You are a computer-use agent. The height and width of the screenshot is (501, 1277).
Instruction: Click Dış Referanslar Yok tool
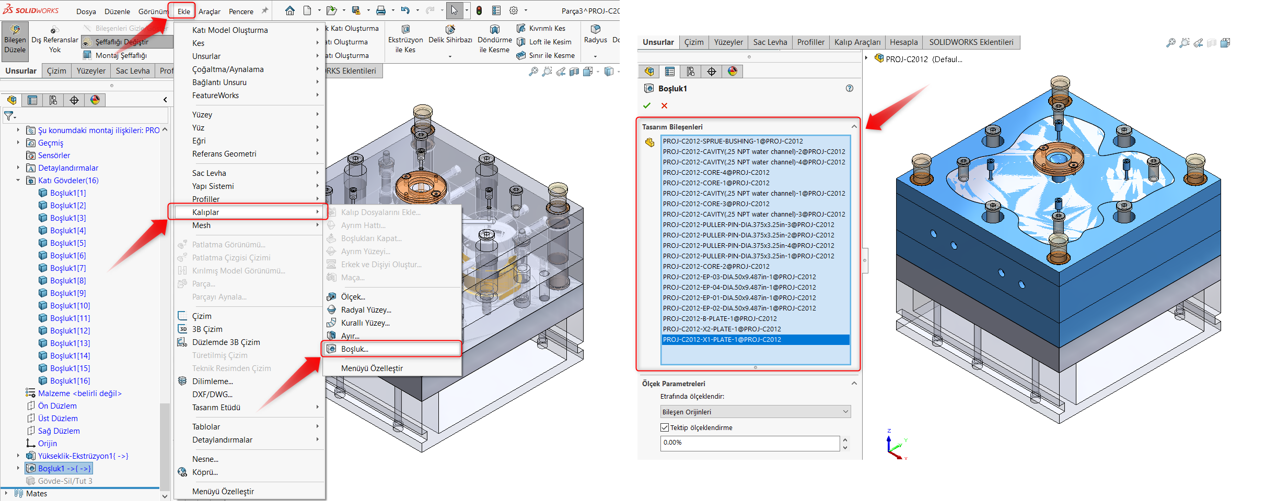pyautogui.click(x=55, y=39)
